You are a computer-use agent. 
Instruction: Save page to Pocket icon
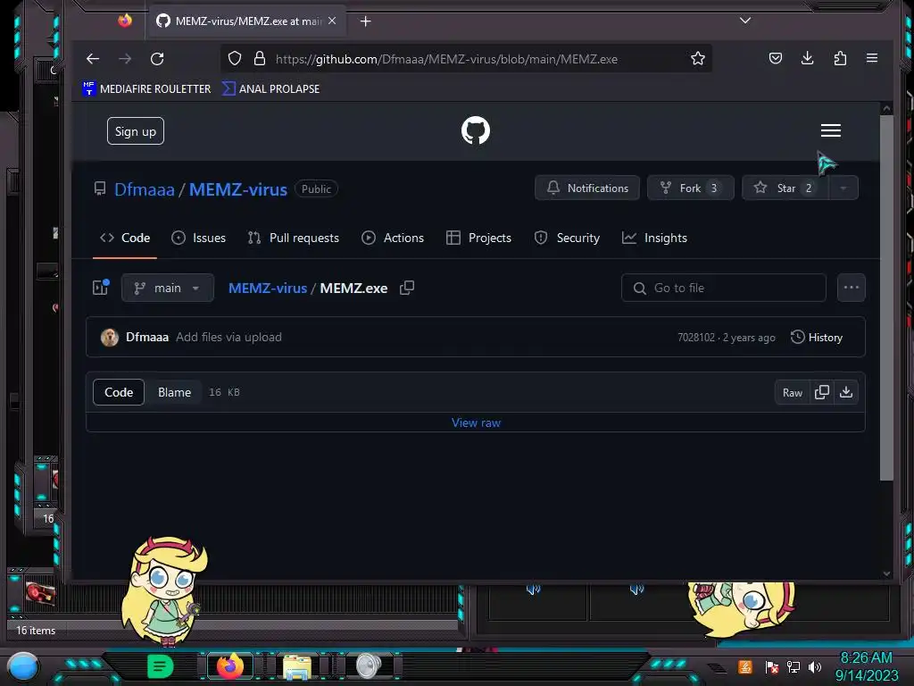coord(776,58)
